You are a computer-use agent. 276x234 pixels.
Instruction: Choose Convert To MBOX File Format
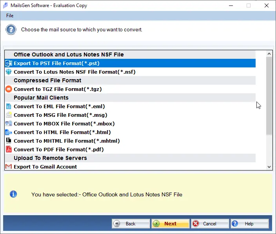point(130,123)
